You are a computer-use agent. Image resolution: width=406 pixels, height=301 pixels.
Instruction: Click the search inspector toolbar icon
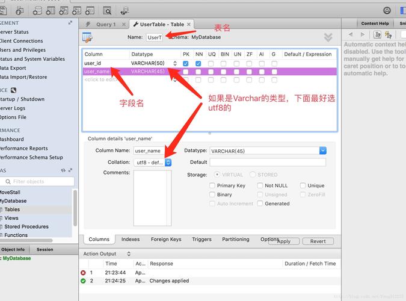pyautogui.click(x=107, y=11)
